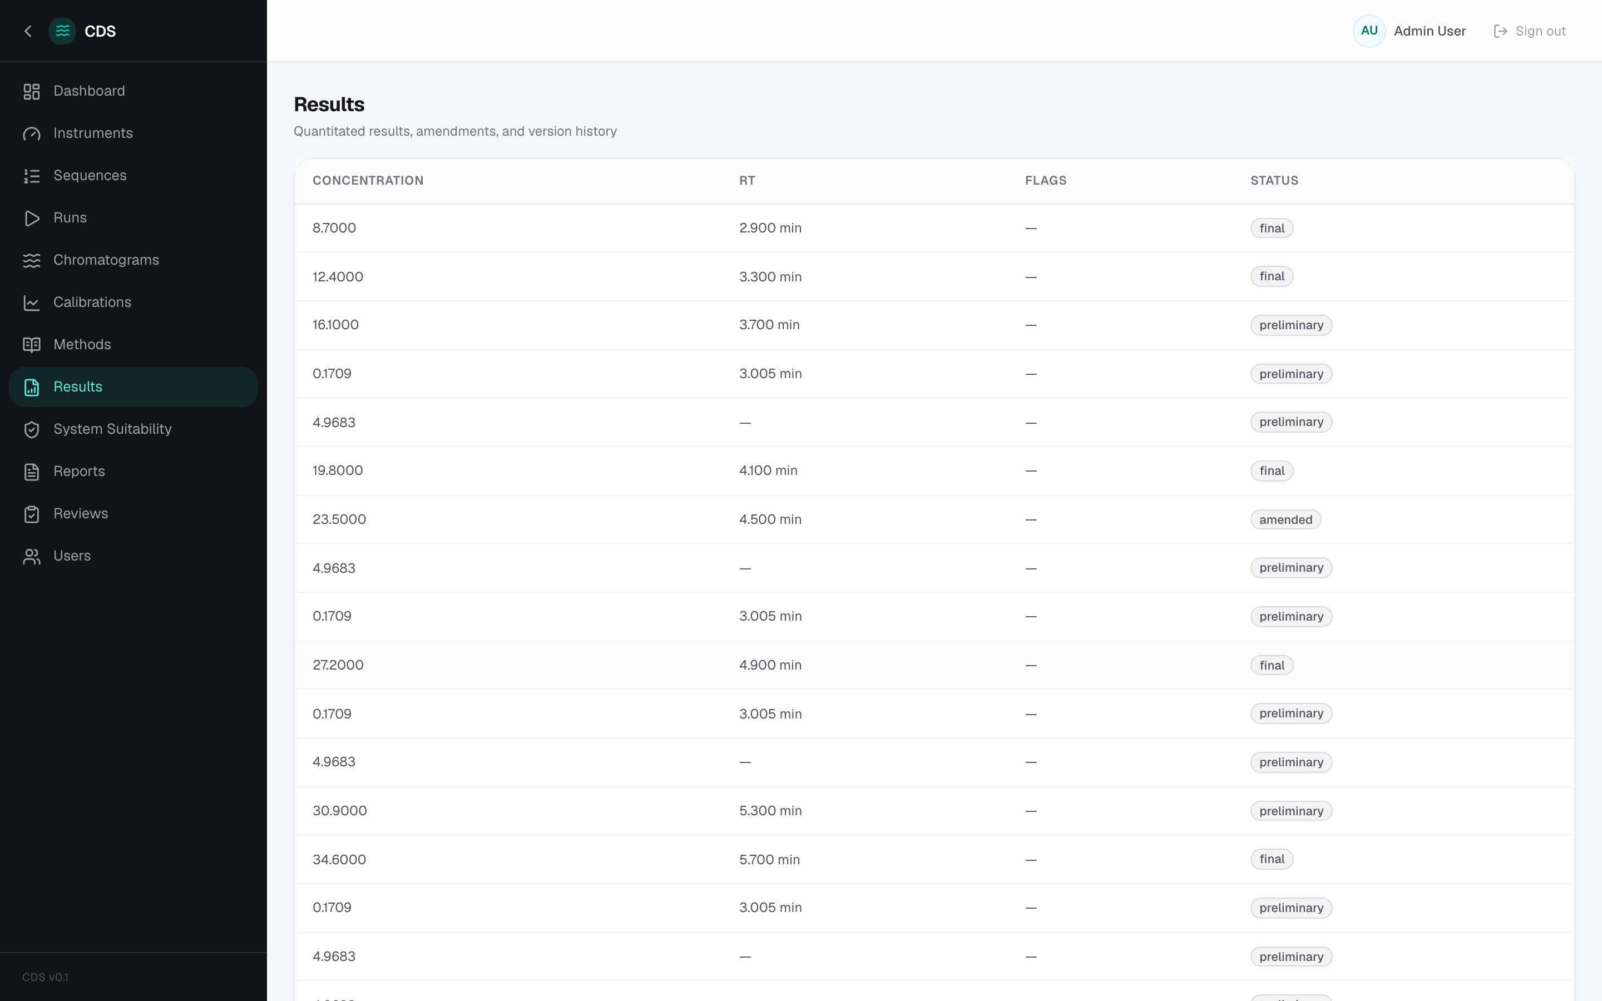
Task: Open the row with concentration 27.2000
Action: coord(933,665)
